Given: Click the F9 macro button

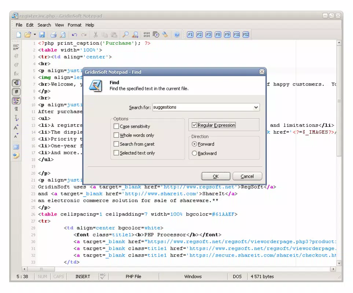Looking at the screenshot, I should coord(227,35).
